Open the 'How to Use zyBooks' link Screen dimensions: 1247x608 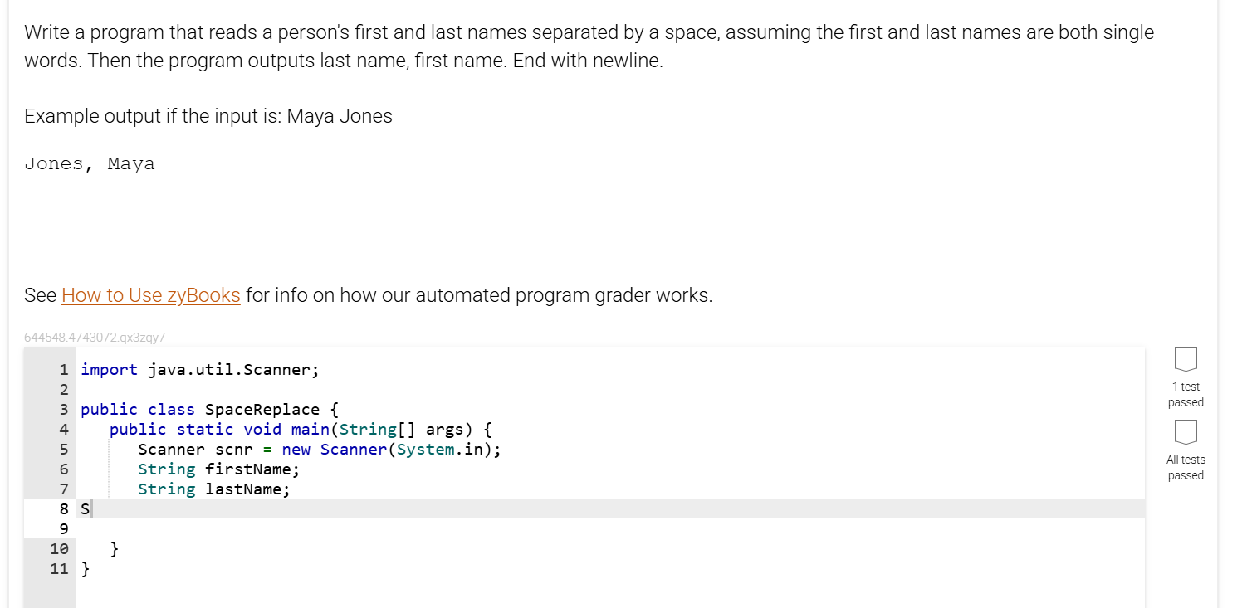[x=150, y=294]
